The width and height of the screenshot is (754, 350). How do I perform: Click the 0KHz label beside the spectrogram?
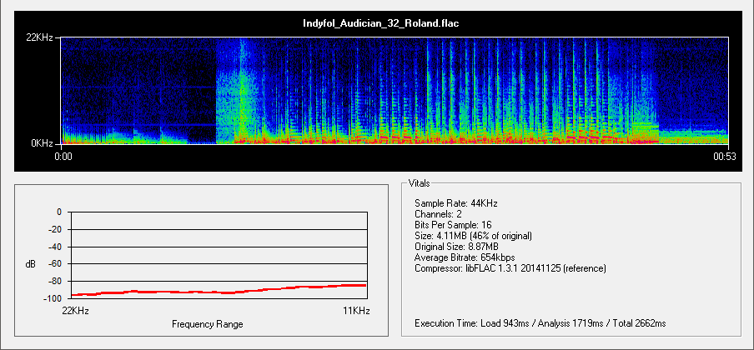click(x=43, y=143)
